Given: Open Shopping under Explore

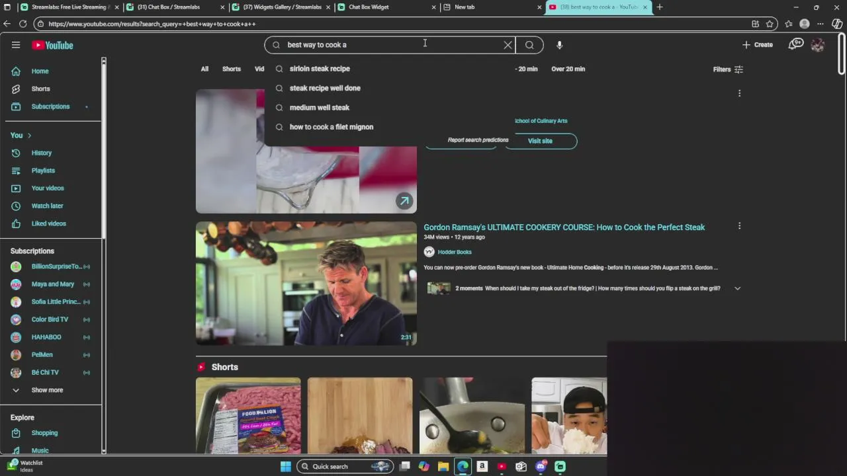Looking at the screenshot, I should 44,433.
